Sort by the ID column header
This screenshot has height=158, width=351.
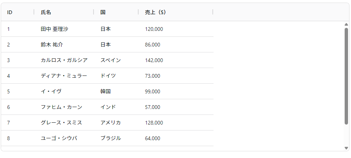pyautogui.click(x=18, y=12)
